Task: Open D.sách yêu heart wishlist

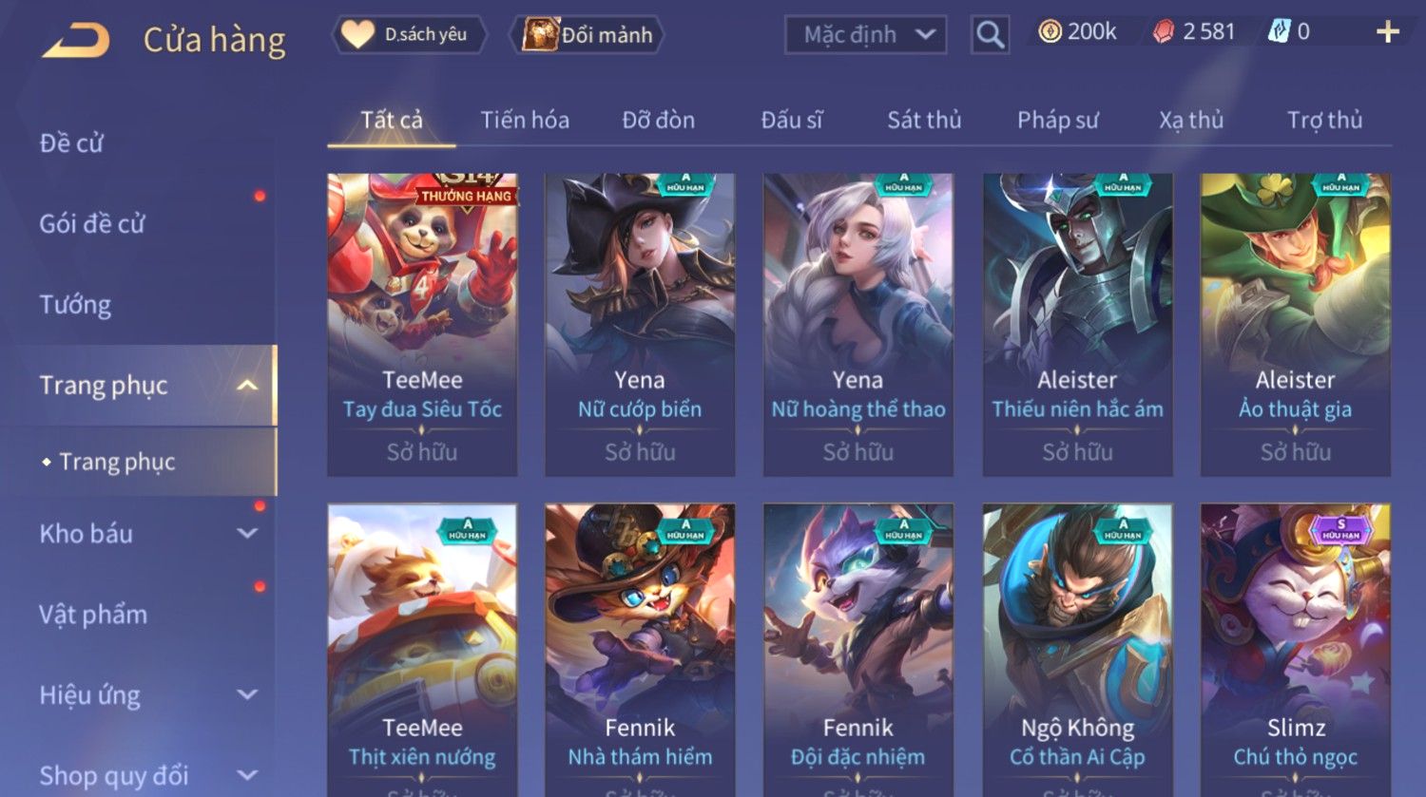Action: pyautogui.click(x=410, y=35)
